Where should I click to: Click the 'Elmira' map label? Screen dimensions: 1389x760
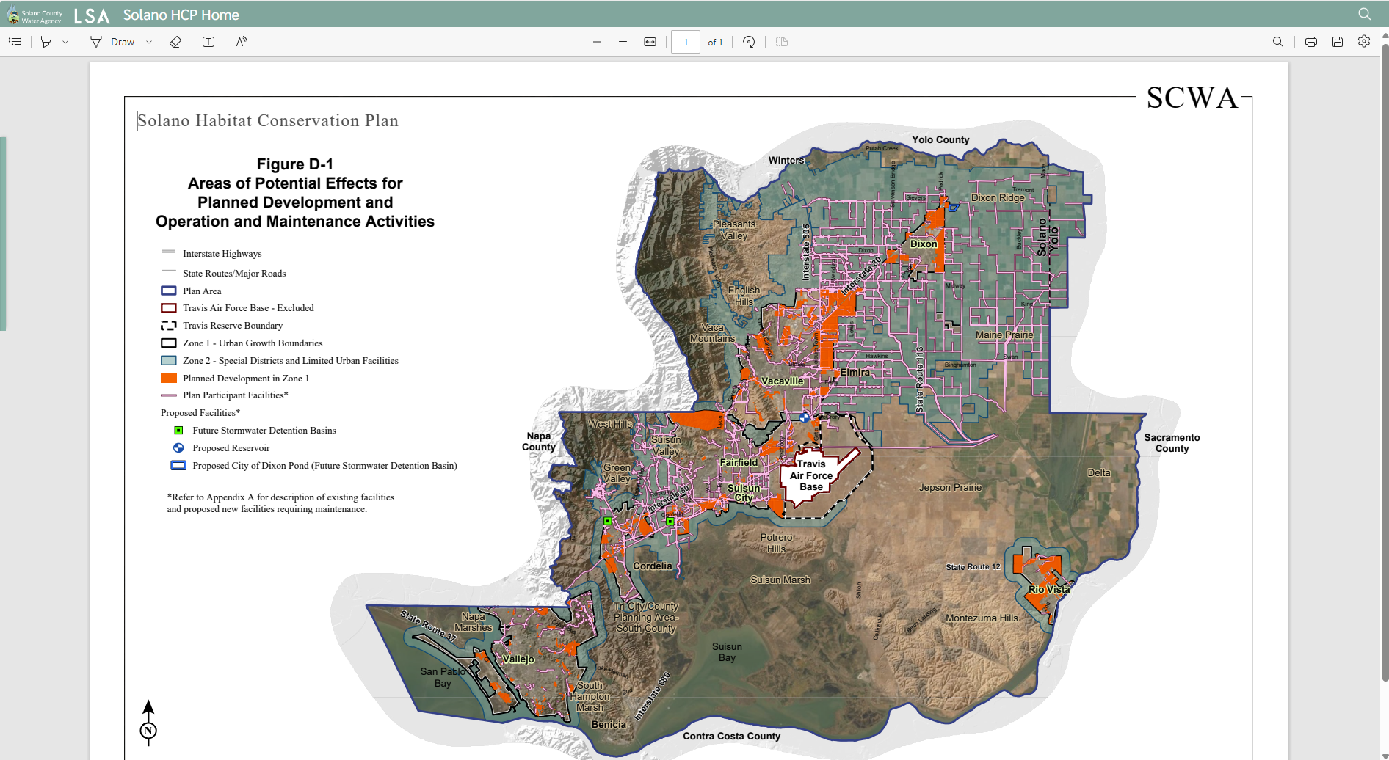point(855,372)
